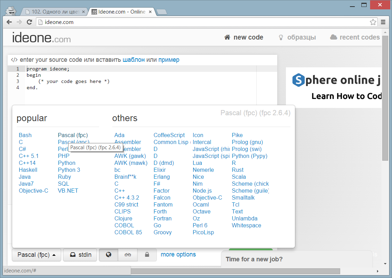Choose Ruby language
Image resolution: width=392 pixels, height=278 pixels.
click(64, 177)
